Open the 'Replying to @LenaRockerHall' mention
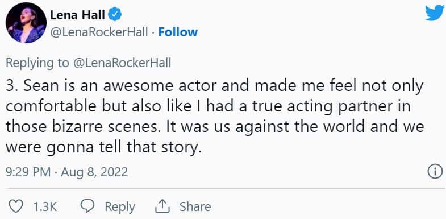Image resolution: width=446 pixels, height=219 pixels. click(x=122, y=64)
